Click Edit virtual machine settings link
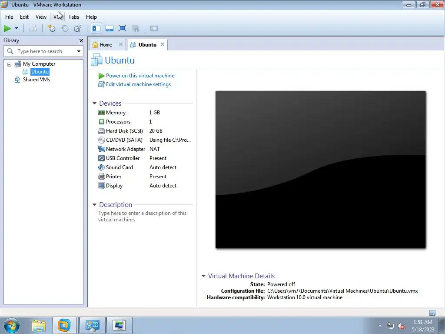 (138, 84)
